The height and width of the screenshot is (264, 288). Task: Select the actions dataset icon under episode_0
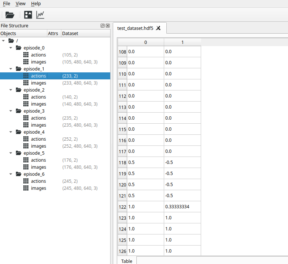click(x=26, y=55)
